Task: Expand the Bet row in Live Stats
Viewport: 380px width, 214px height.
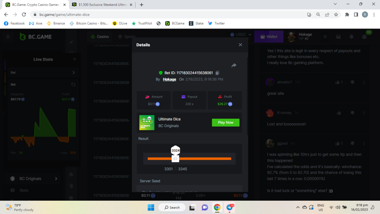Action: pyautogui.click(x=73, y=73)
